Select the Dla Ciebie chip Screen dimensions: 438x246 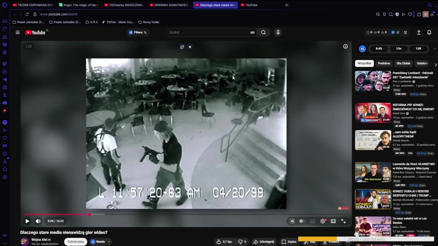click(x=403, y=63)
